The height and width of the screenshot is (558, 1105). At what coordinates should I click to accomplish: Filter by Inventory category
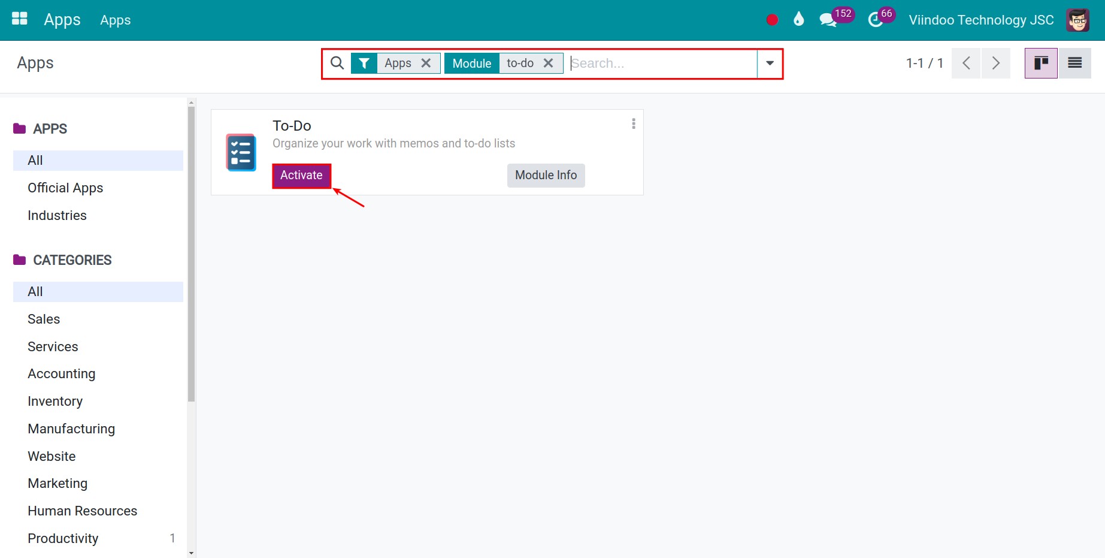(98, 401)
